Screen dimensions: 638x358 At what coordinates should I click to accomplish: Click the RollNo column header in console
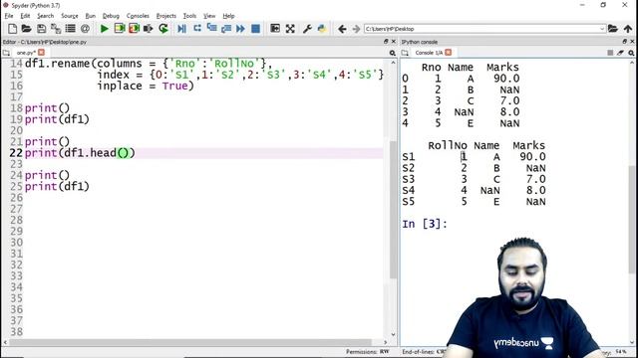448,146
